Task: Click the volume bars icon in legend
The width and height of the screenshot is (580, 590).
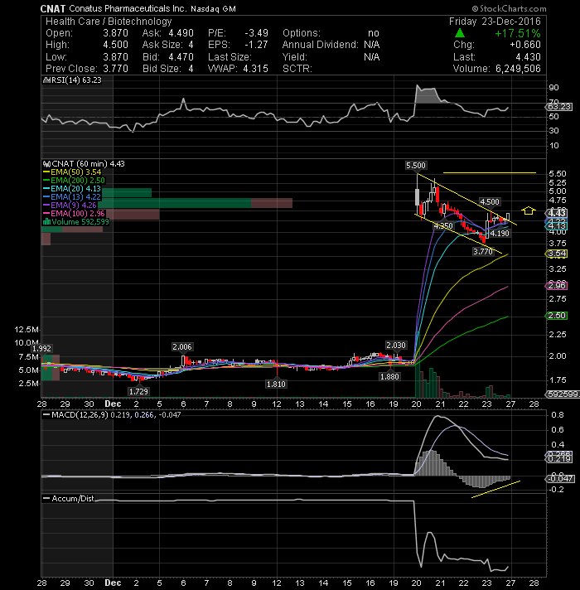Action: pyautogui.click(x=47, y=221)
